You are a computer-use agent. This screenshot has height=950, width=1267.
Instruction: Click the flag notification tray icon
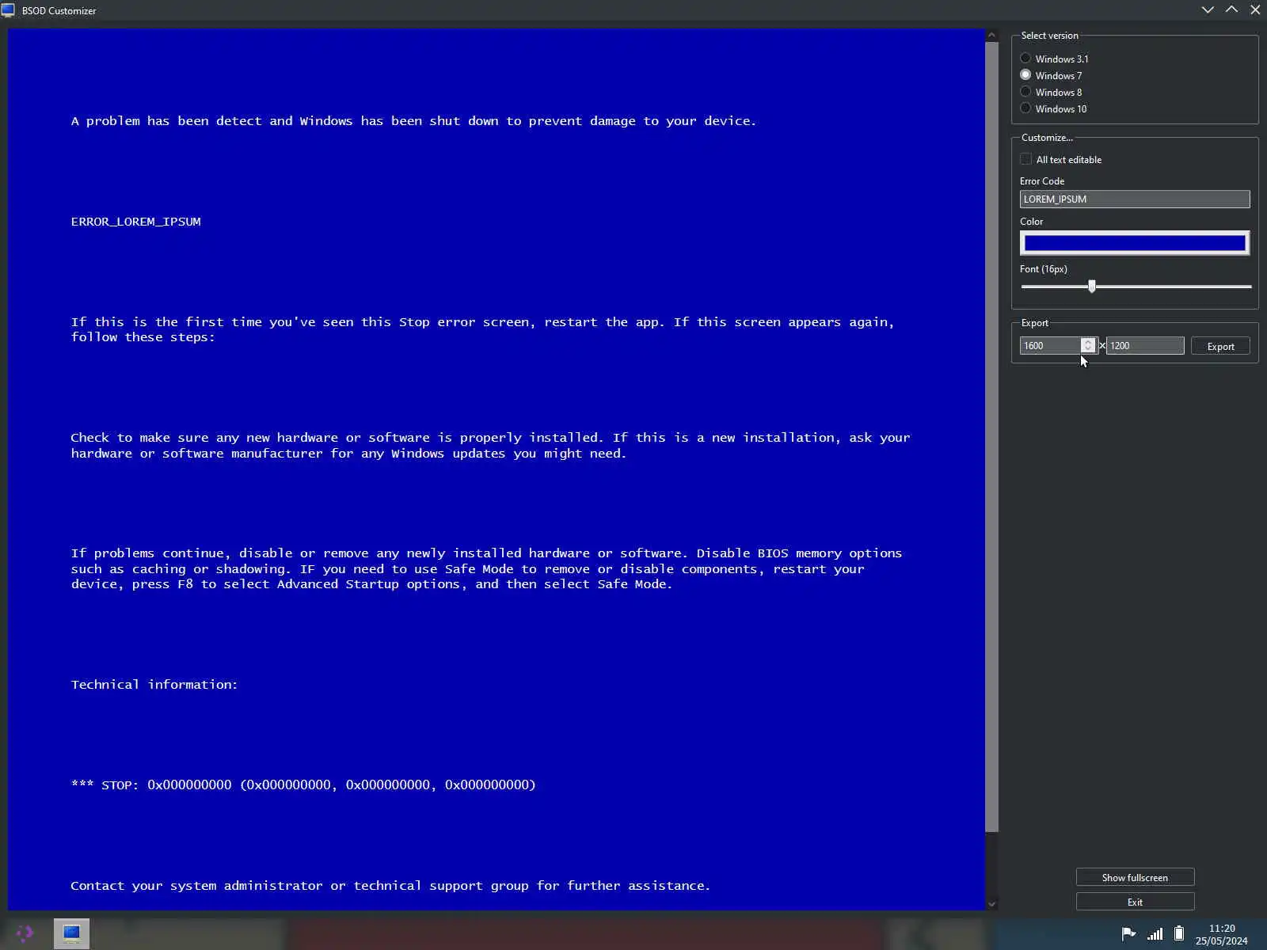click(x=1128, y=934)
